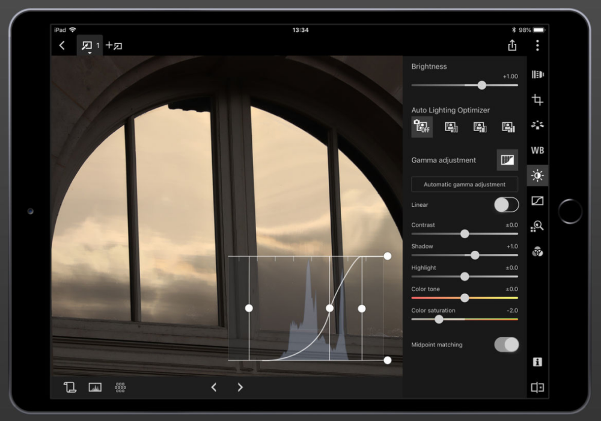Click the right highlight-point handle on histogram

coord(362,309)
